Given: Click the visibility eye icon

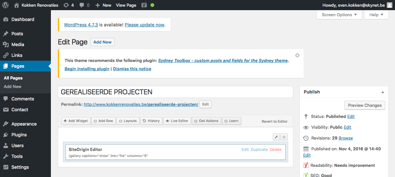Looking at the screenshot, I should pos(306,127).
